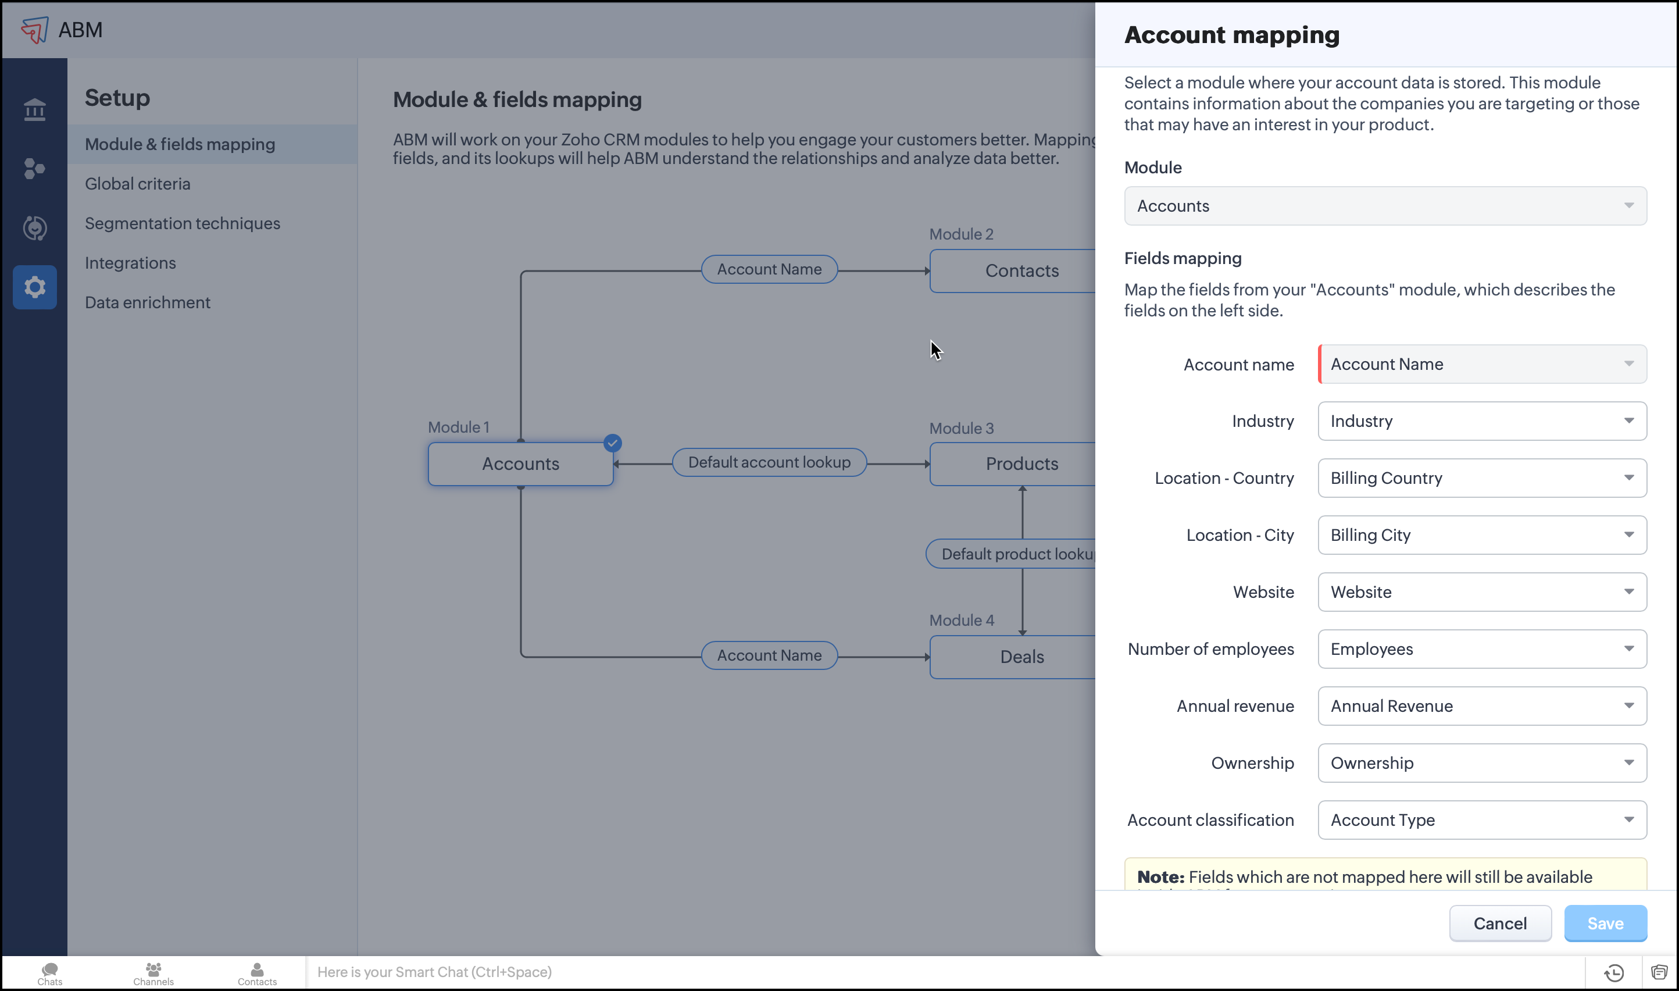
Task: Open Chats in the bottom bar
Action: (x=50, y=973)
